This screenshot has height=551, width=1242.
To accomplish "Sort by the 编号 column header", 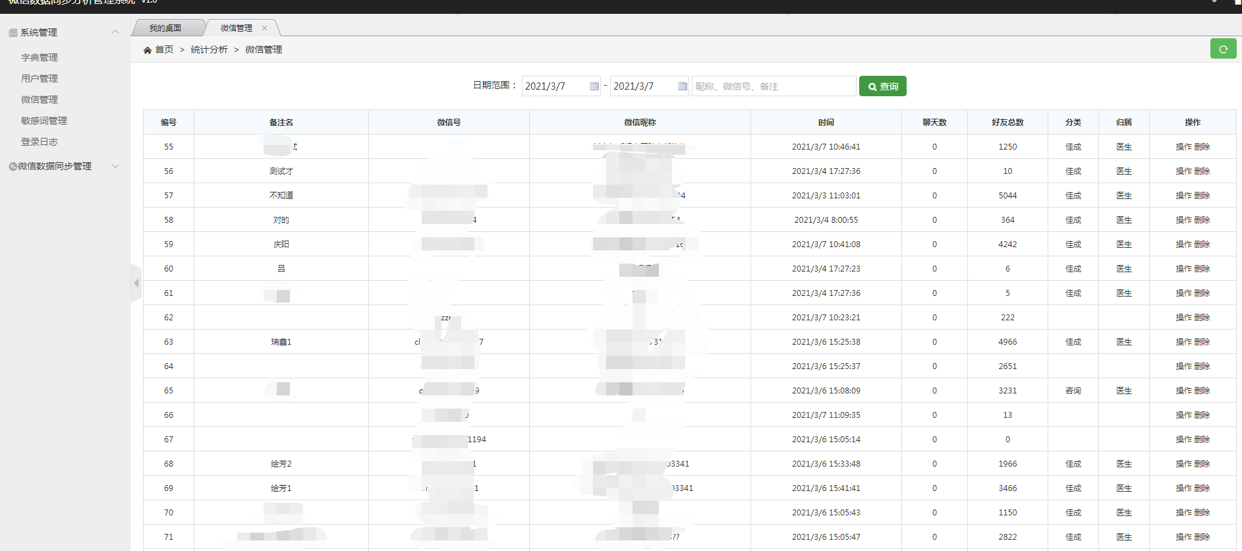I will point(169,122).
